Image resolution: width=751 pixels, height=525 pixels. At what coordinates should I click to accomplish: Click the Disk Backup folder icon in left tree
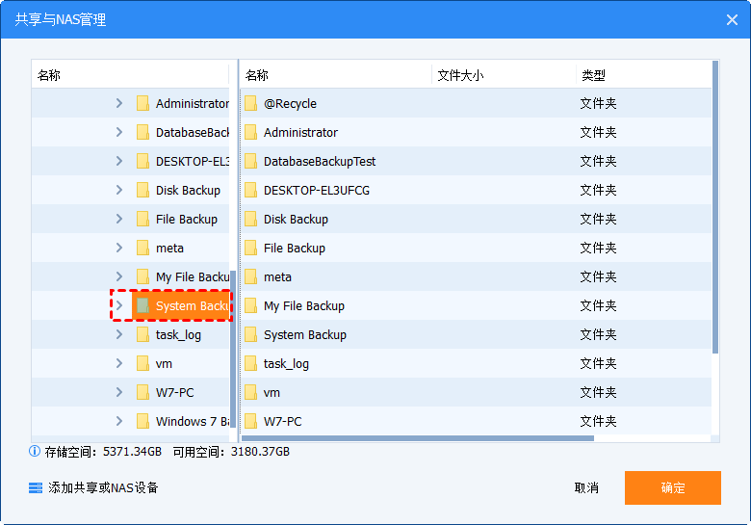click(x=142, y=191)
